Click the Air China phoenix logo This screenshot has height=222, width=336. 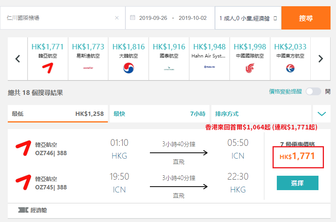click(x=250, y=68)
